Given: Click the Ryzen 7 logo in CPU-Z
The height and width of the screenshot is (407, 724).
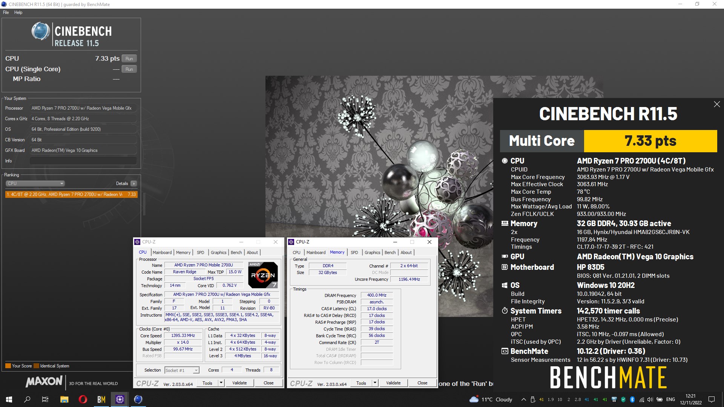Looking at the screenshot, I should point(263,275).
